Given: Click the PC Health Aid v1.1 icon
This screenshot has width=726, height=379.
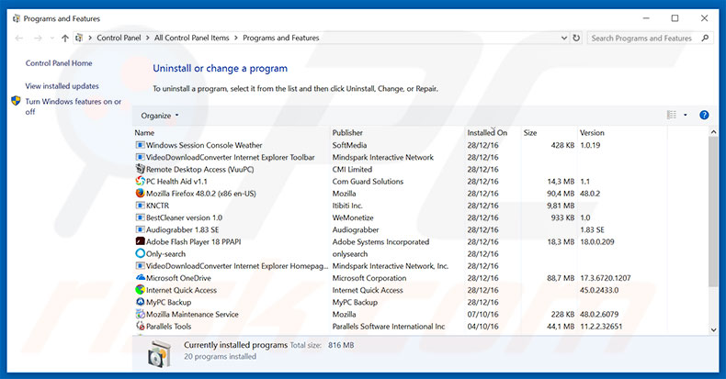Looking at the screenshot, I should tap(140, 181).
